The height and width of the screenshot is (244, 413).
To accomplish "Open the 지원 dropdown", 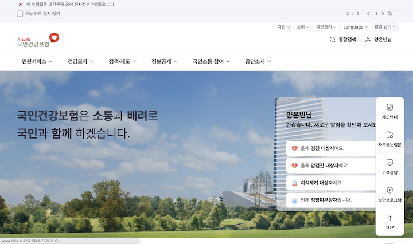I will tap(283, 27).
